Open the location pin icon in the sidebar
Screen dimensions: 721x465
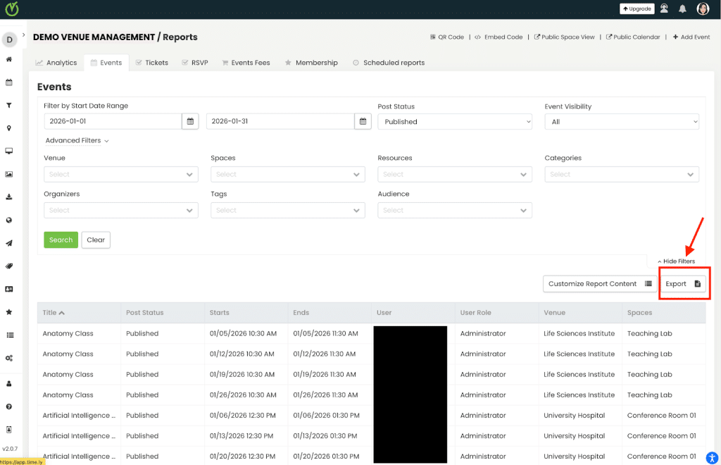click(x=9, y=128)
